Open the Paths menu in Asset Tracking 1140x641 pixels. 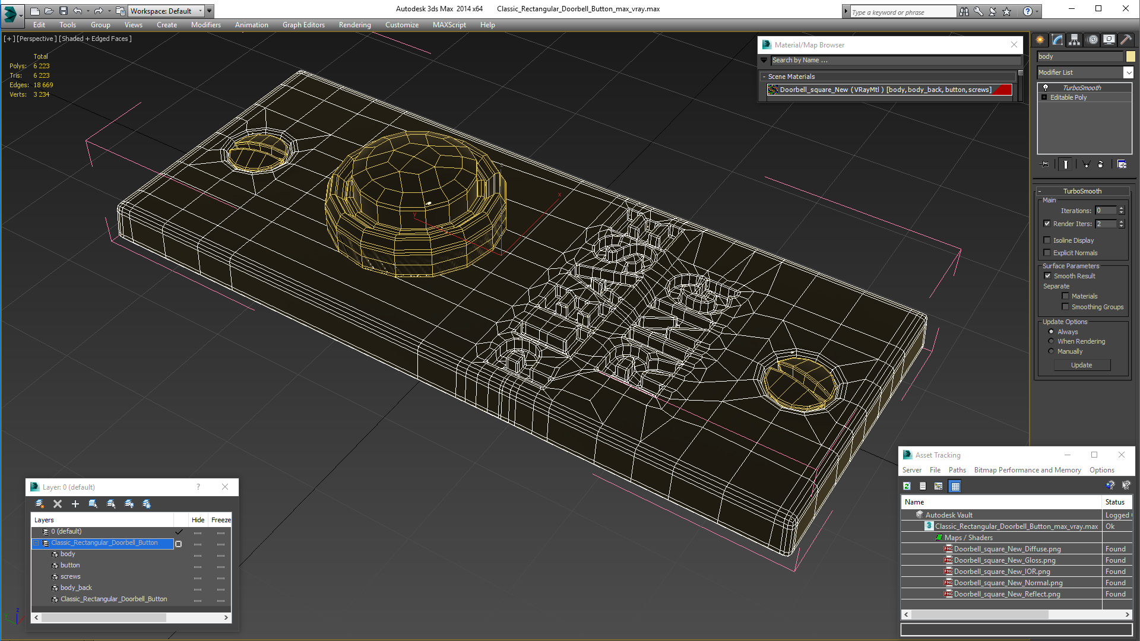pos(957,470)
